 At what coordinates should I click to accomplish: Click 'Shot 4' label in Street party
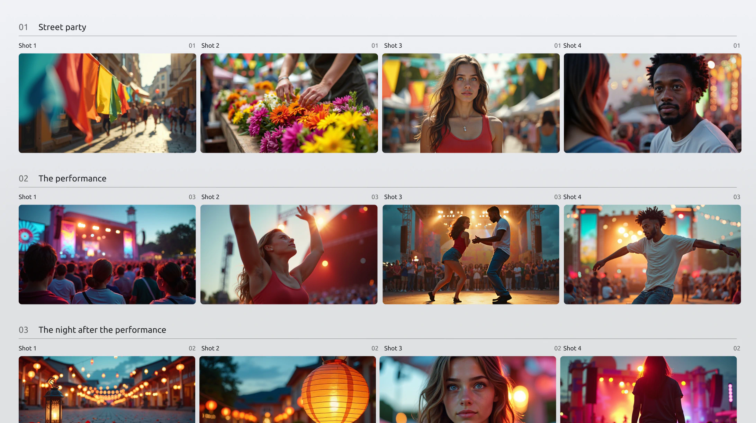click(x=572, y=46)
